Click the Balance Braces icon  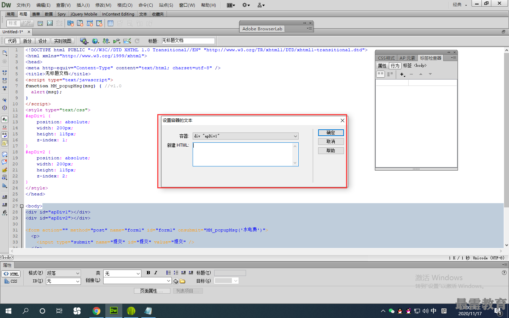tap(5, 108)
